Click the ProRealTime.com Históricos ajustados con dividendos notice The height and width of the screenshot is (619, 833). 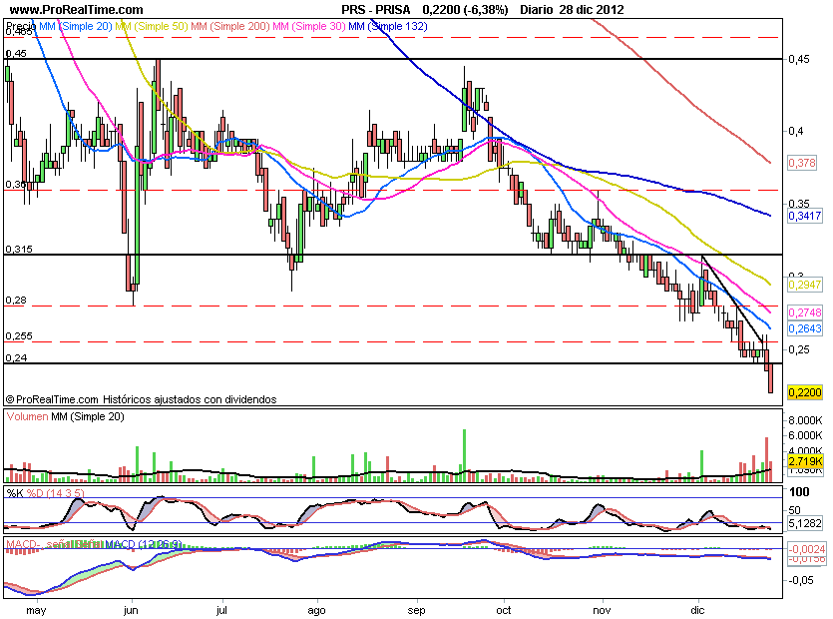pos(142,398)
